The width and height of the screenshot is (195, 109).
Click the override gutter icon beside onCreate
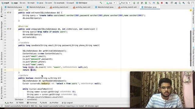(x=8, y=13)
